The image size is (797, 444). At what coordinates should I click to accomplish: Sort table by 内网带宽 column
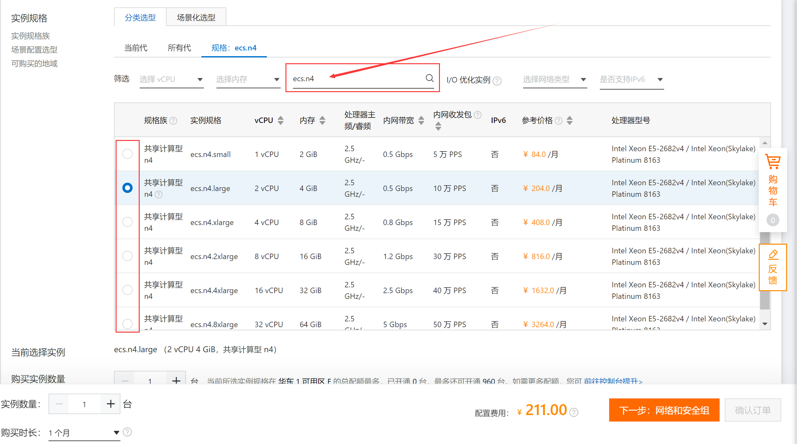[421, 120]
